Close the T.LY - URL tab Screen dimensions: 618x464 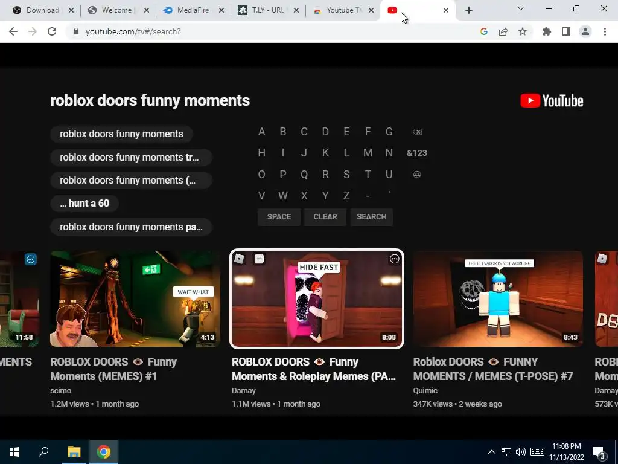(296, 11)
